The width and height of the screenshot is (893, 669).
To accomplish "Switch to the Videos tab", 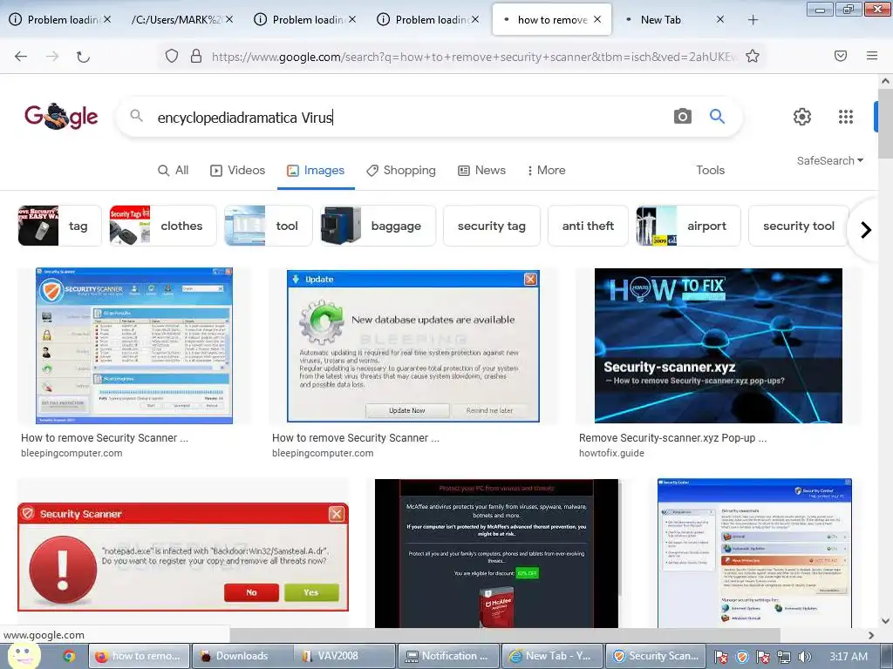I will pyautogui.click(x=237, y=170).
